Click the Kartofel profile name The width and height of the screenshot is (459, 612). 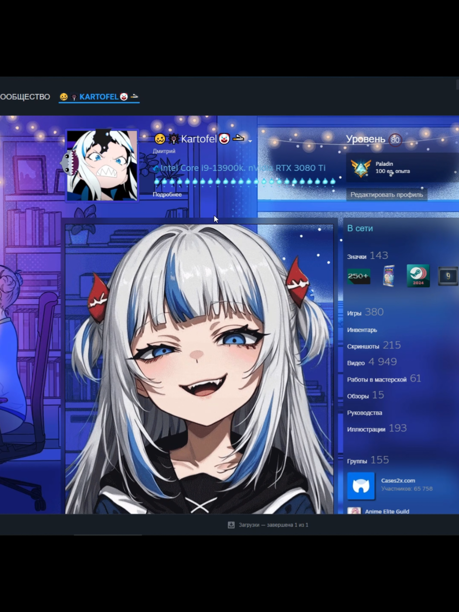(x=198, y=139)
